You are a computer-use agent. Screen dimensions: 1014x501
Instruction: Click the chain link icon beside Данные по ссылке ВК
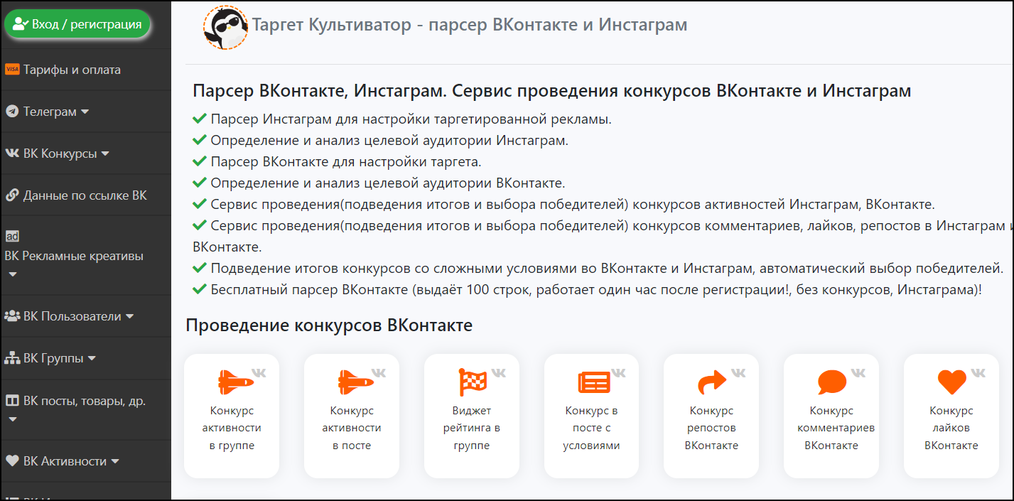tap(12, 195)
